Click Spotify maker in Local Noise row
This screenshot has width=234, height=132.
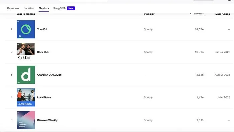pos(148,97)
